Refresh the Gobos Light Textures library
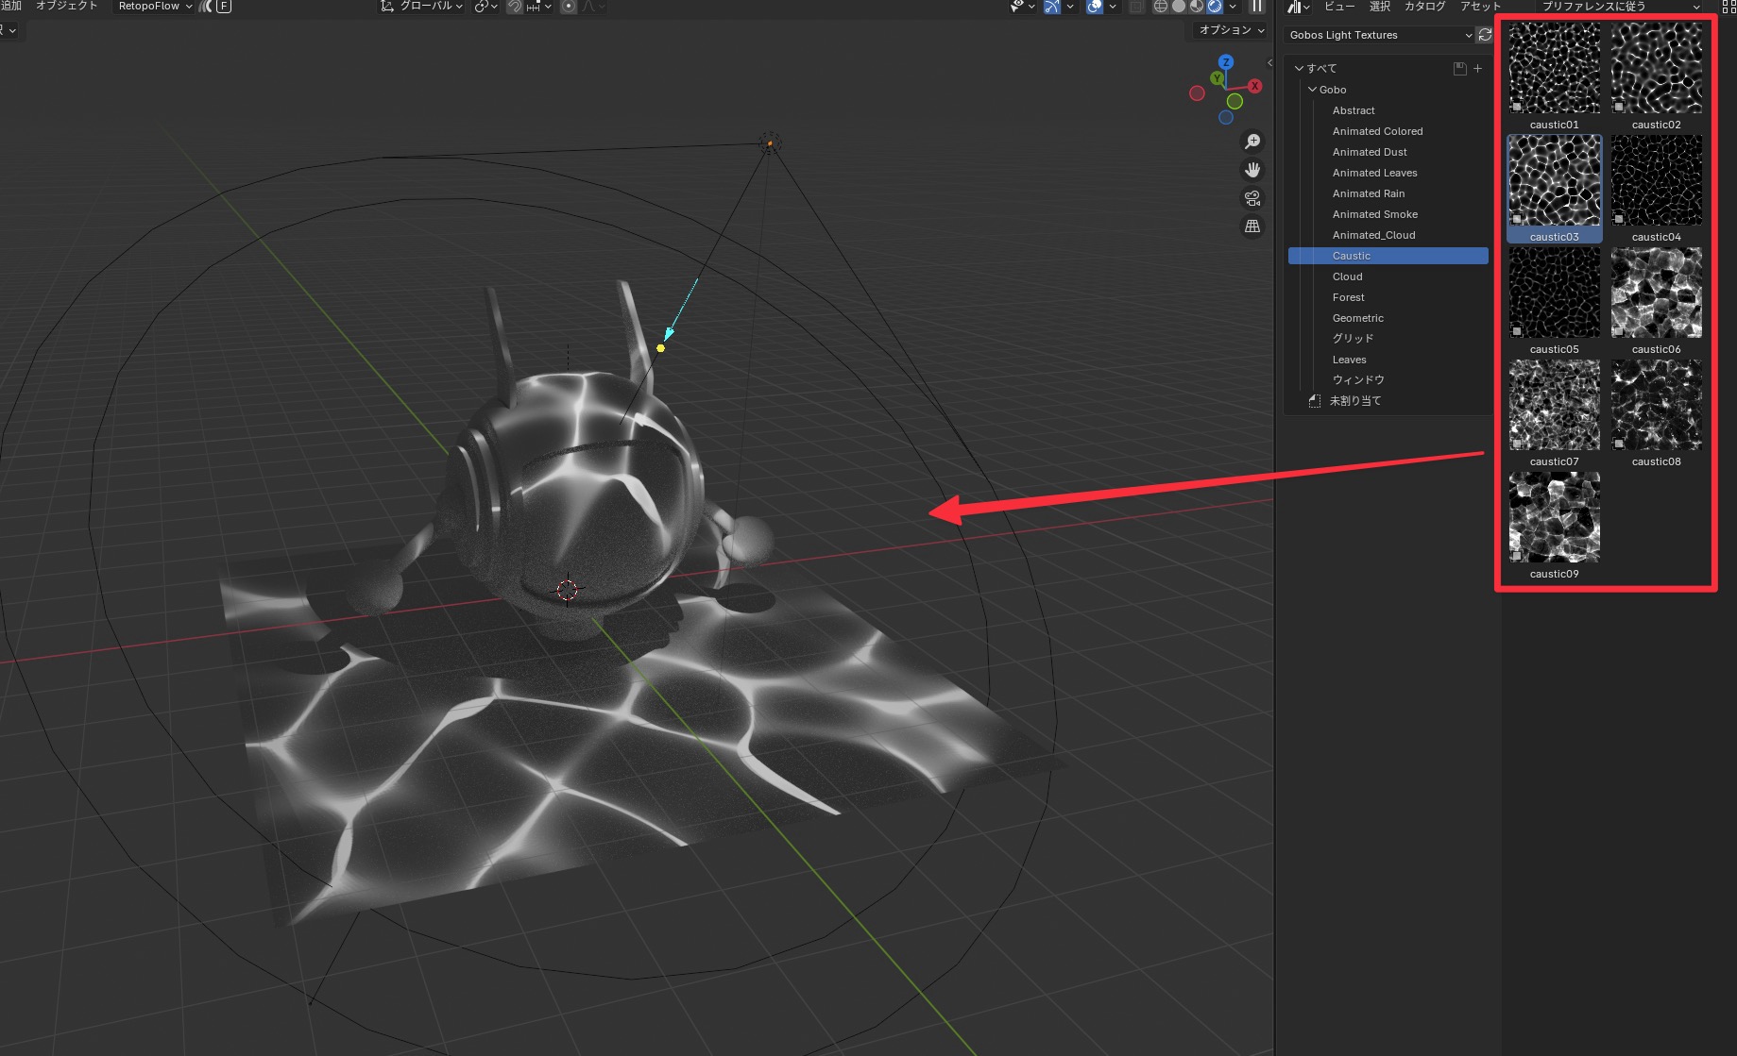Image resolution: width=1737 pixels, height=1056 pixels. click(1484, 35)
